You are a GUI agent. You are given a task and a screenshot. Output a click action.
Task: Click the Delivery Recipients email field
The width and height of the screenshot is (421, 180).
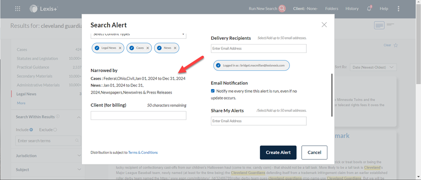tap(258, 48)
